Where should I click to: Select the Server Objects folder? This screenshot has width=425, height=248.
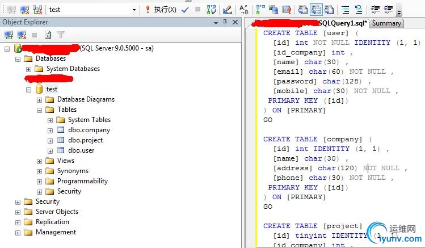(x=57, y=212)
